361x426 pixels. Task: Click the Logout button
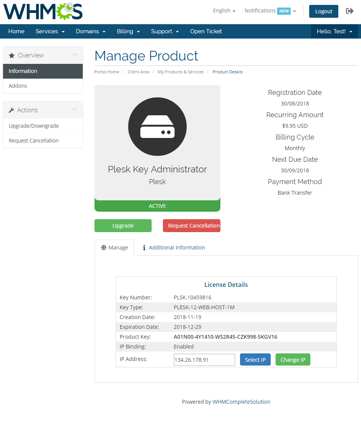(324, 11)
